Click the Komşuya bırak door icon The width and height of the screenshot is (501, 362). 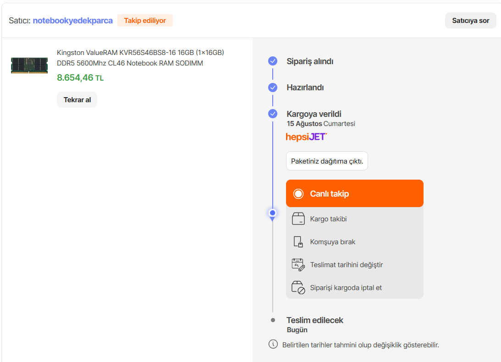298,242
